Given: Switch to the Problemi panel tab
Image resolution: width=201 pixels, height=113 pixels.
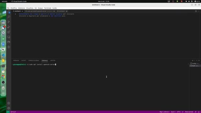Looking at the screenshot, I should click(16, 61).
